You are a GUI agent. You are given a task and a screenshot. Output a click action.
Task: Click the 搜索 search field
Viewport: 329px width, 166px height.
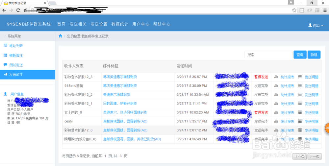[x=268, y=55]
